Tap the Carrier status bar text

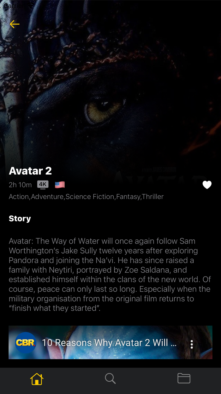(13, 6)
